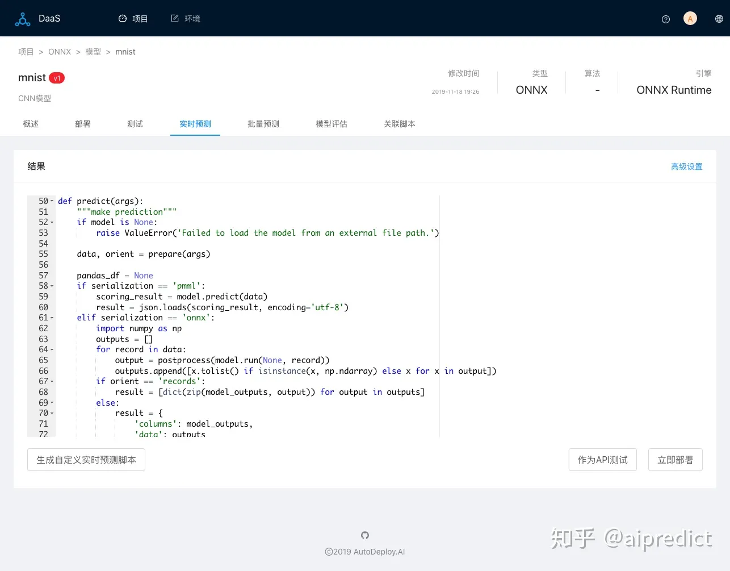
Task: Click the language globe icon
Action: pyautogui.click(x=719, y=19)
